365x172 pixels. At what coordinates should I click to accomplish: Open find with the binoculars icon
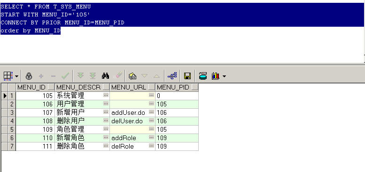pos(105,75)
